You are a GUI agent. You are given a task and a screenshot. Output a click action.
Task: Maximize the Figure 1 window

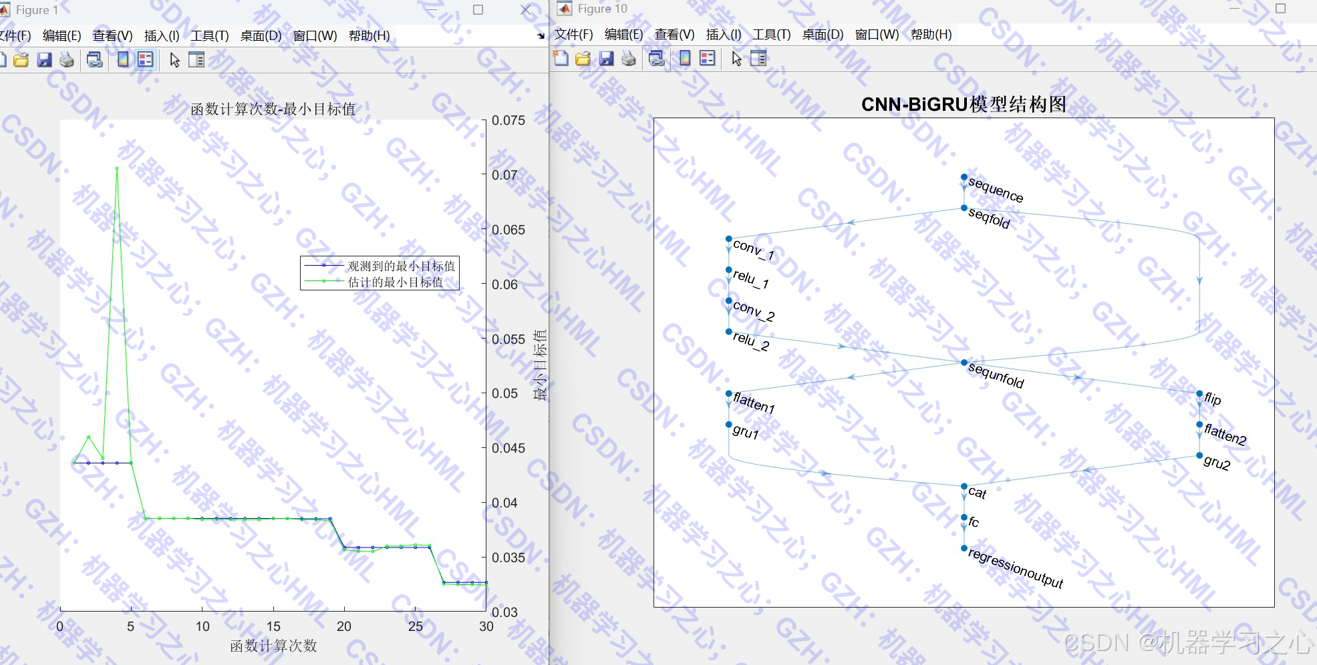click(478, 9)
